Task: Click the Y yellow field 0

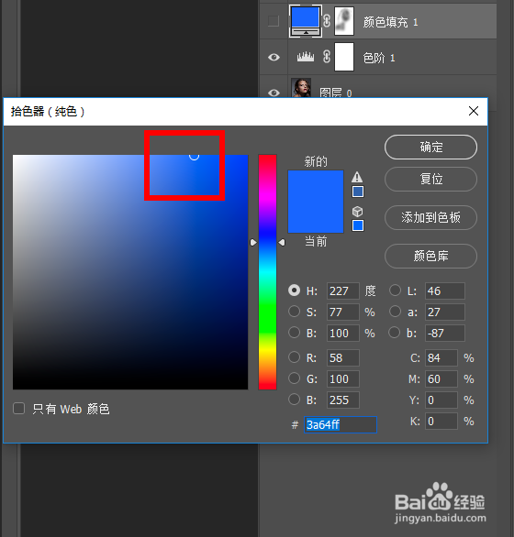Action: coord(441,400)
